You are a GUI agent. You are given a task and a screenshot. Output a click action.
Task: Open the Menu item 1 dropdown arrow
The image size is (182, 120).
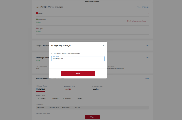(x=58, y=108)
